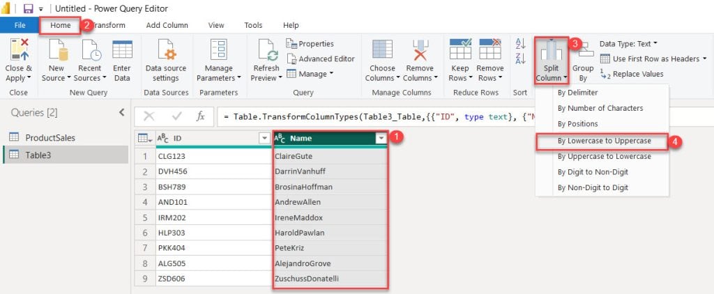
Task: Select the ProductSales query
Action: (x=65, y=137)
